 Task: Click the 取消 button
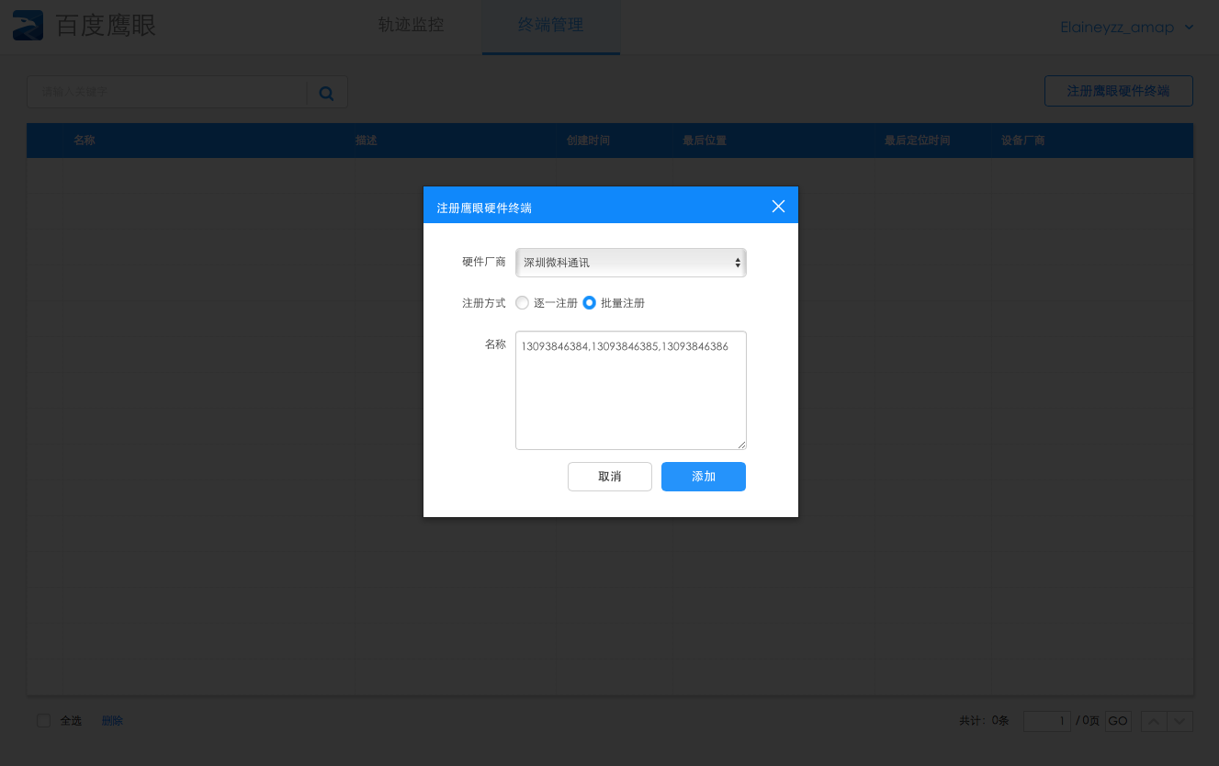[x=609, y=477]
